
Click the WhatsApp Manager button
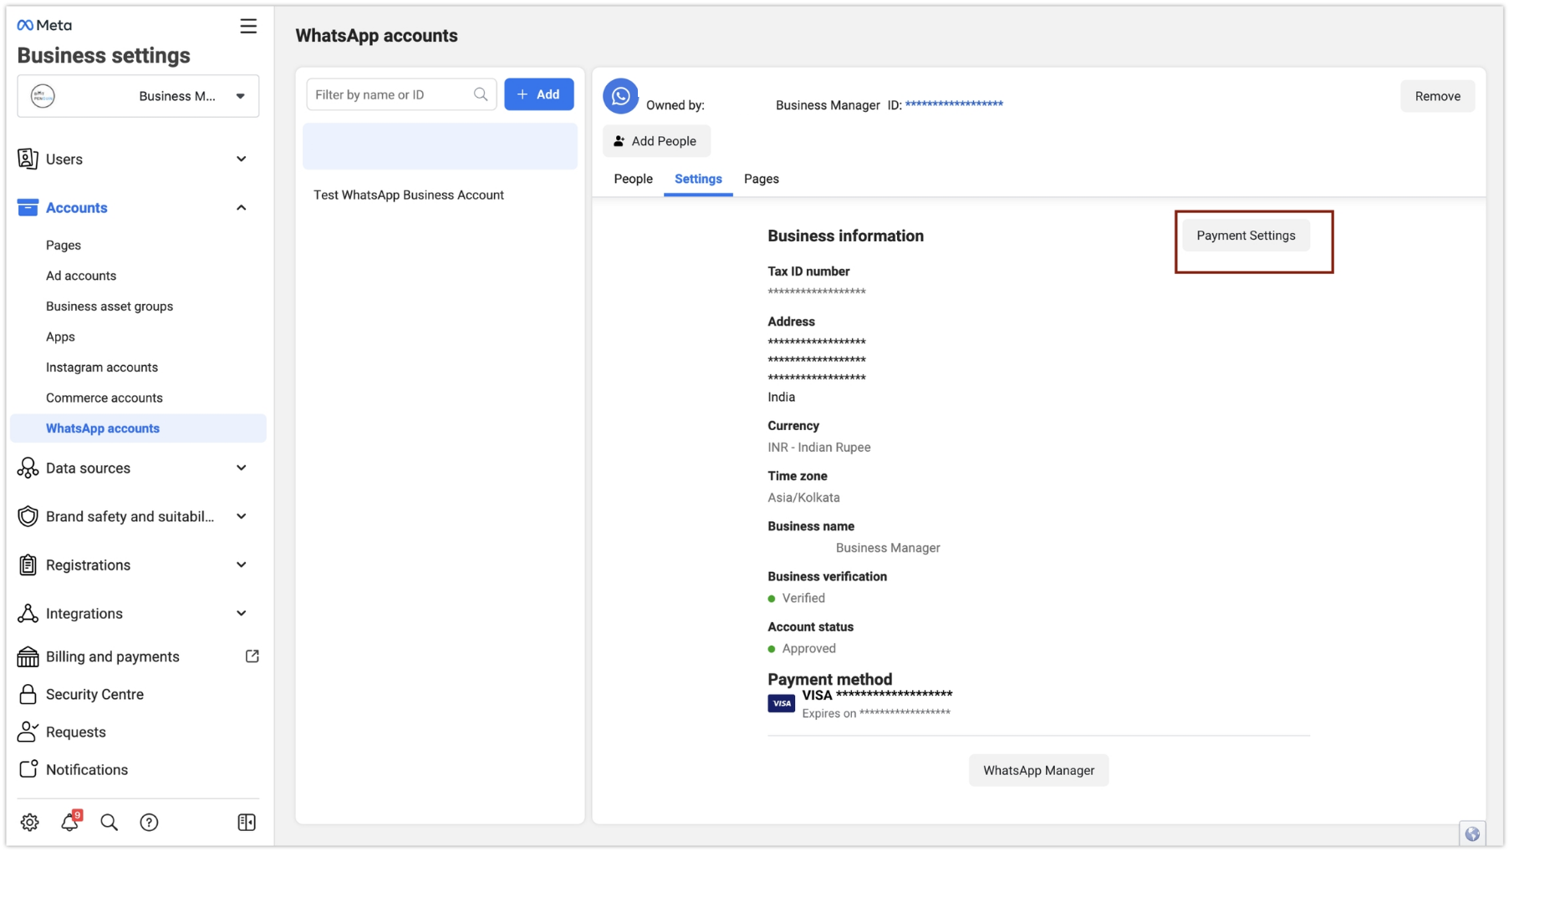click(1038, 770)
